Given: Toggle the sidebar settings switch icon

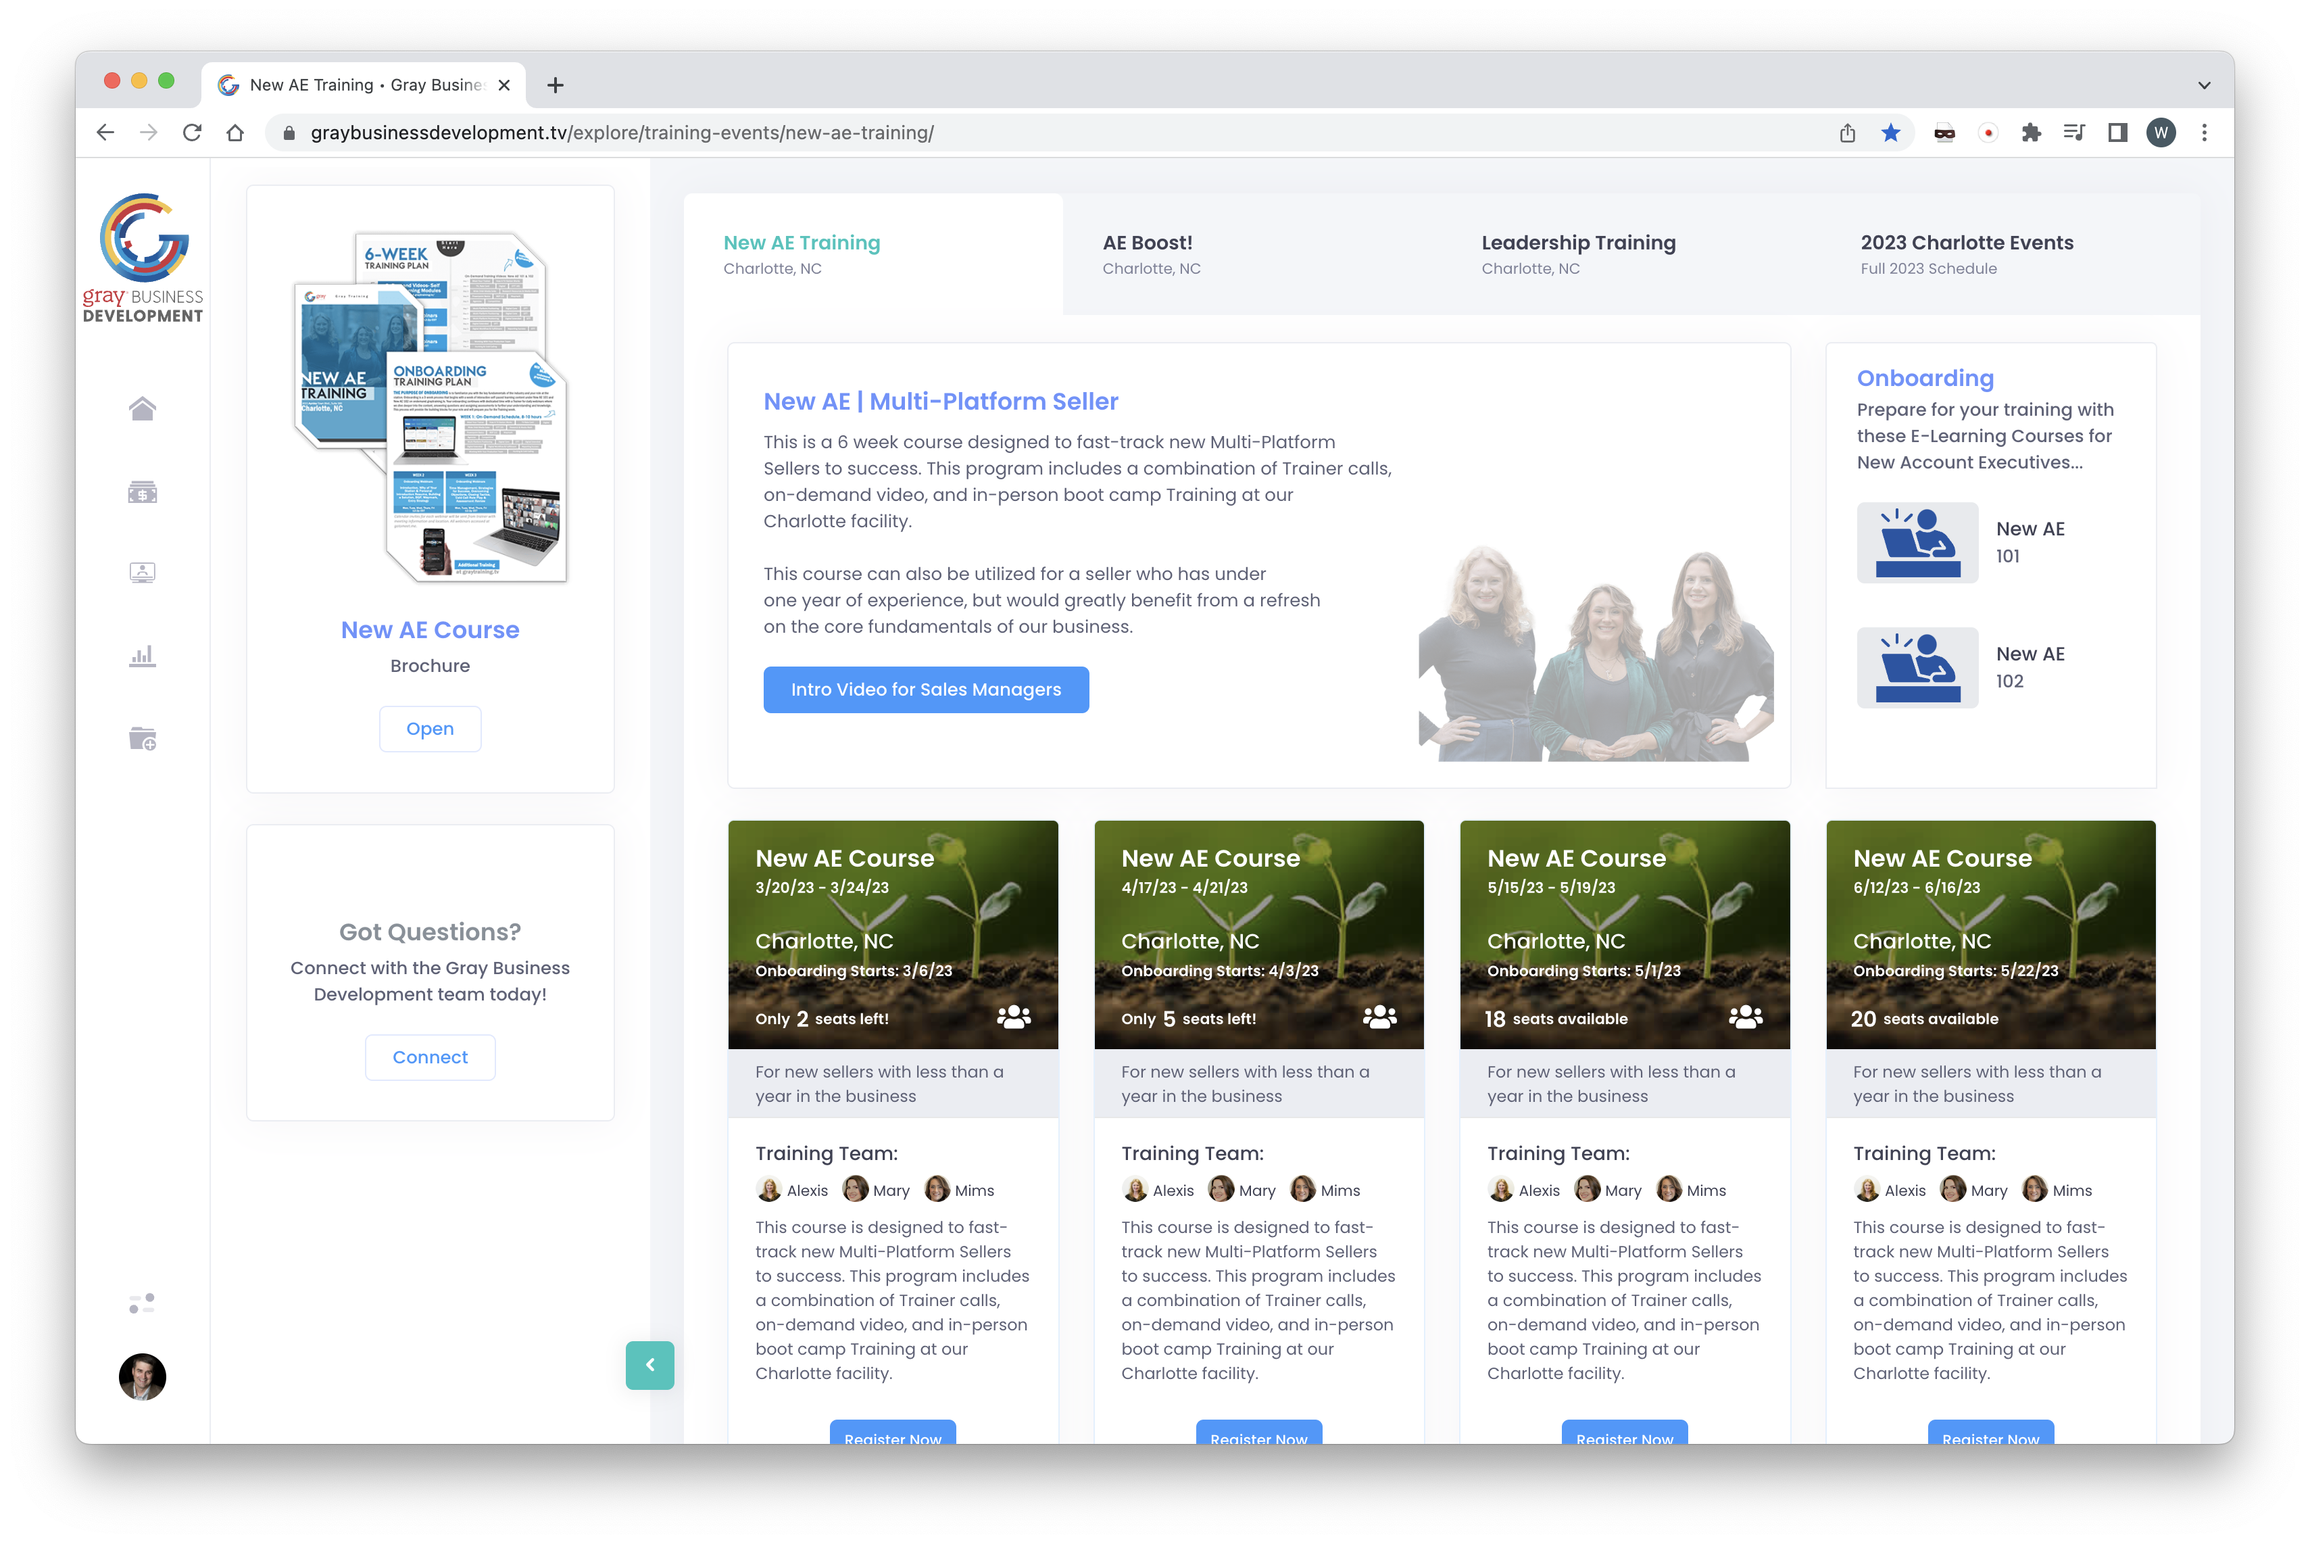Looking at the screenshot, I should [x=142, y=1304].
